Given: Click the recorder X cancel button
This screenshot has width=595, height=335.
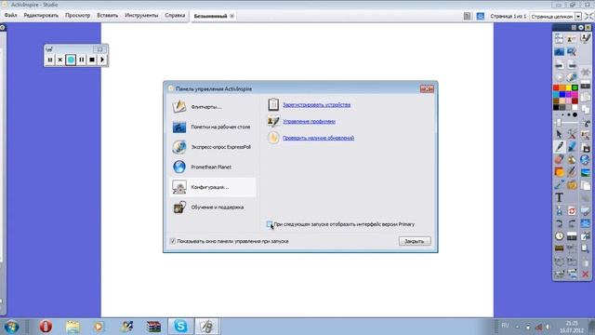Looking at the screenshot, I should pos(59,60).
